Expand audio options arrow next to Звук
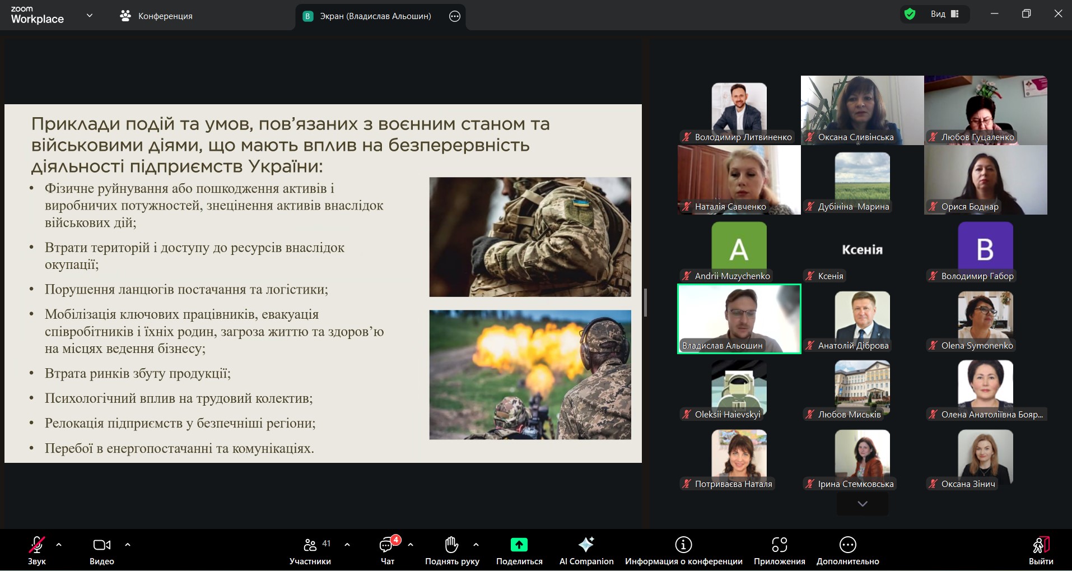The height and width of the screenshot is (571, 1072). click(x=59, y=545)
